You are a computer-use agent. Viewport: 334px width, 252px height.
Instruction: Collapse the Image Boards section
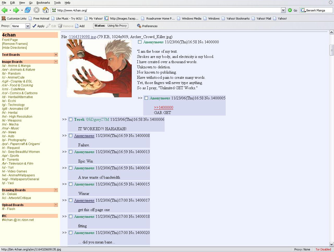click(x=56, y=62)
